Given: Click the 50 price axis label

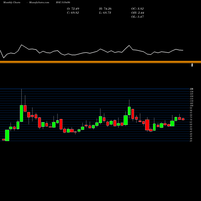Looking at the screenshot, I should coord(191,129).
